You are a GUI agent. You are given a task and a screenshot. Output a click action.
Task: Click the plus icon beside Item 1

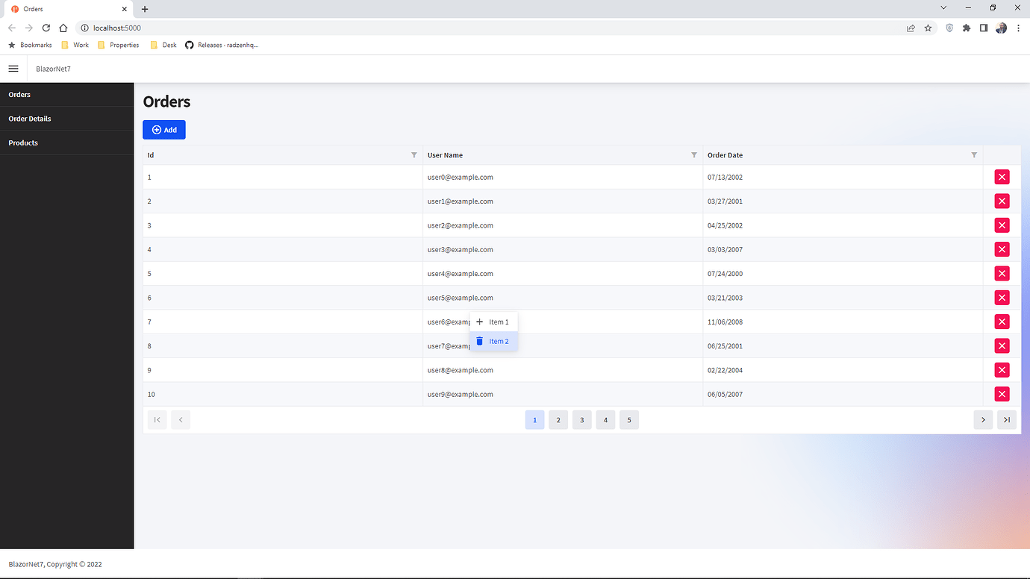pyautogui.click(x=480, y=321)
